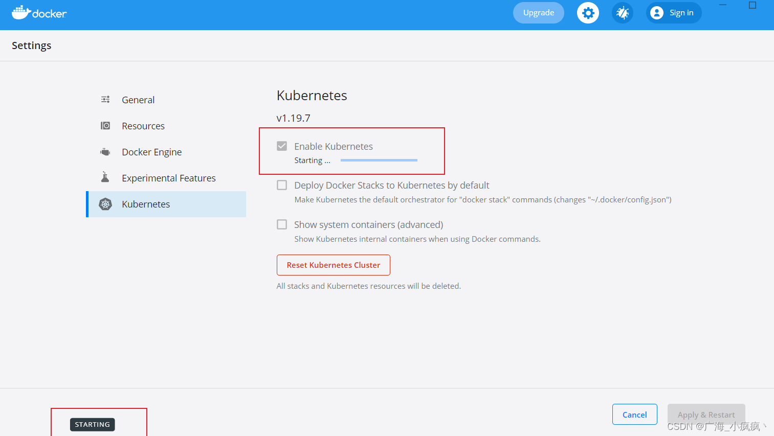Minimize the Docker Desktop window
Image resolution: width=774 pixels, height=436 pixels.
723,5
